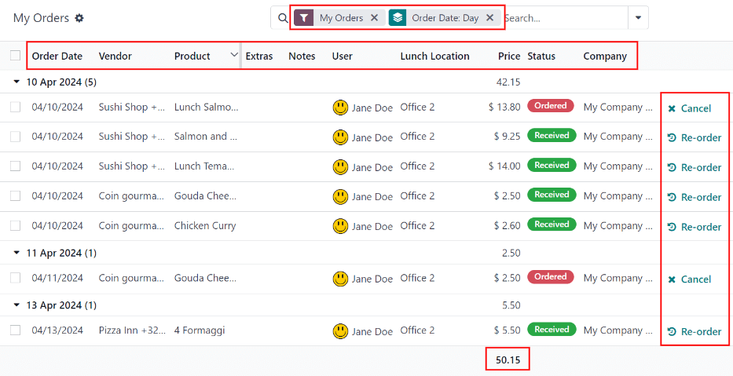Screen dimensions: 733x376
Task: Click the gear icon next to My Orders
Action: 79,18
